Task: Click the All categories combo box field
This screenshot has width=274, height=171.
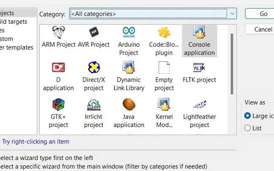Action: click(153, 14)
